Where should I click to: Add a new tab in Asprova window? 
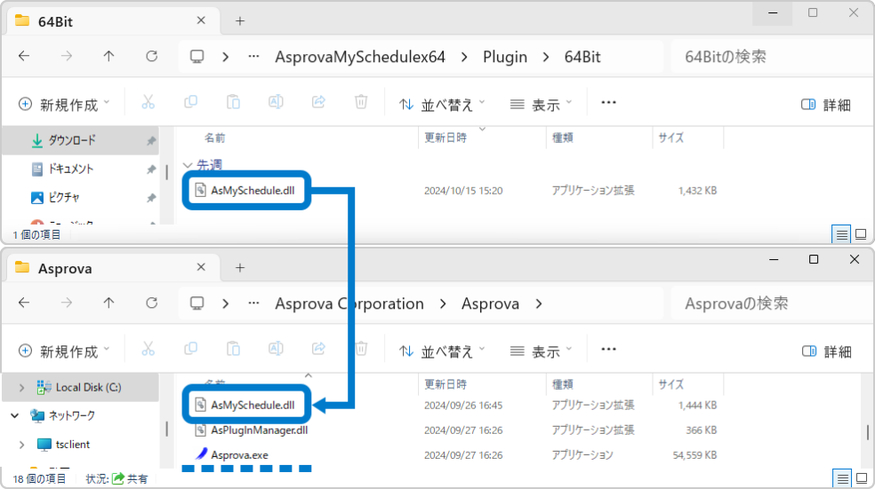pos(240,268)
